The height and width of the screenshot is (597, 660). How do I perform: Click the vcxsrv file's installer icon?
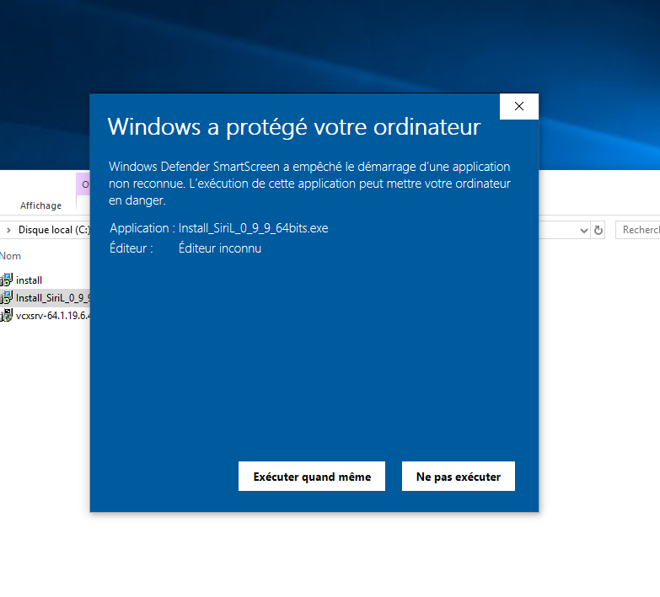[x=6, y=315]
